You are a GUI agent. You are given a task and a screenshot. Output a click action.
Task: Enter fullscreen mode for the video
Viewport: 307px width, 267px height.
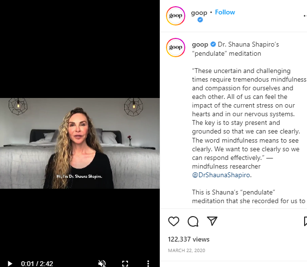click(125, 264)
